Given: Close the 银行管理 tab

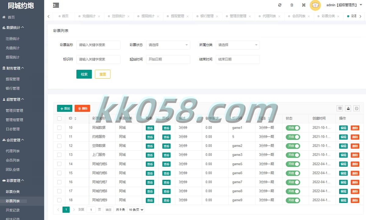Looking at the screenshot, I should [217, 16].
